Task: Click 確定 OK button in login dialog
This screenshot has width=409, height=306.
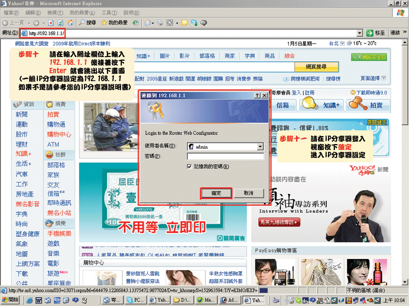Action: pyautogui.click(x=216, y=193)
